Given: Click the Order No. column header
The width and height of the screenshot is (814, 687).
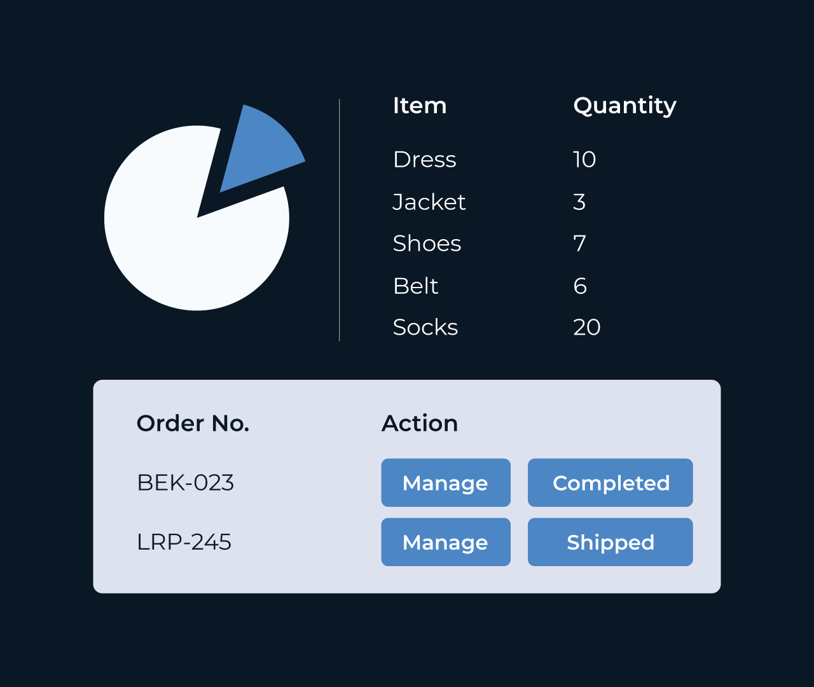Looking at the screenshot, I should click(193, 424).
